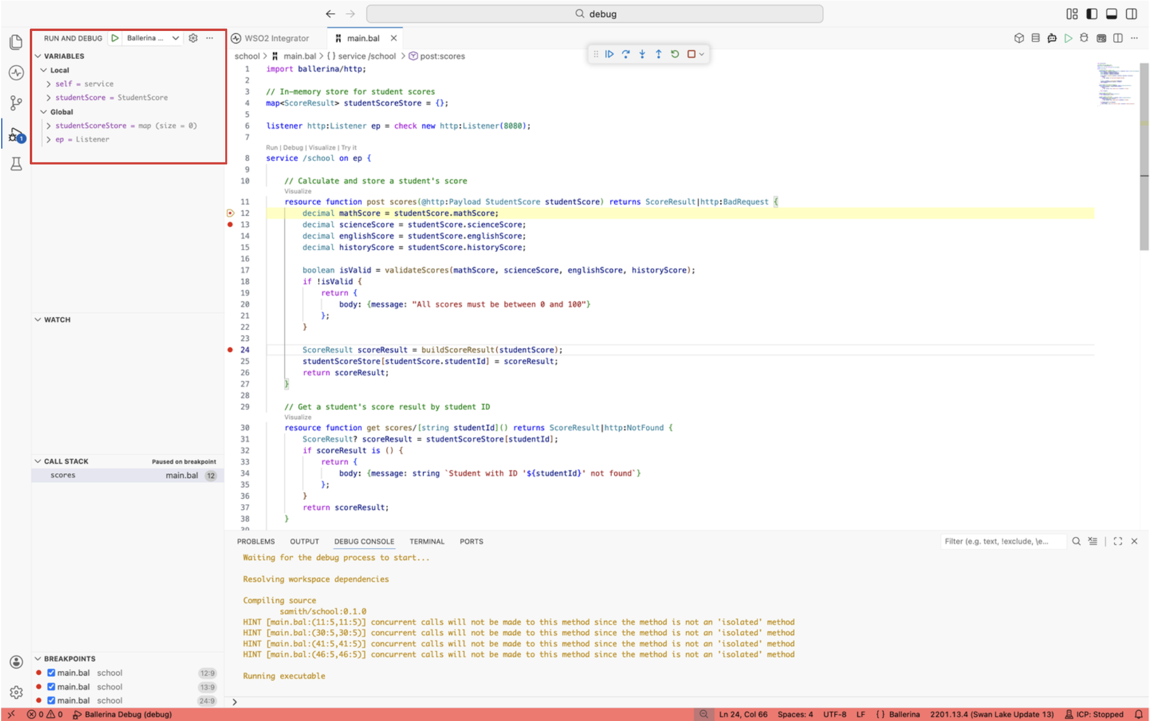
Task: Open Source Control in activity bar
Action: [x=16, y=103]
